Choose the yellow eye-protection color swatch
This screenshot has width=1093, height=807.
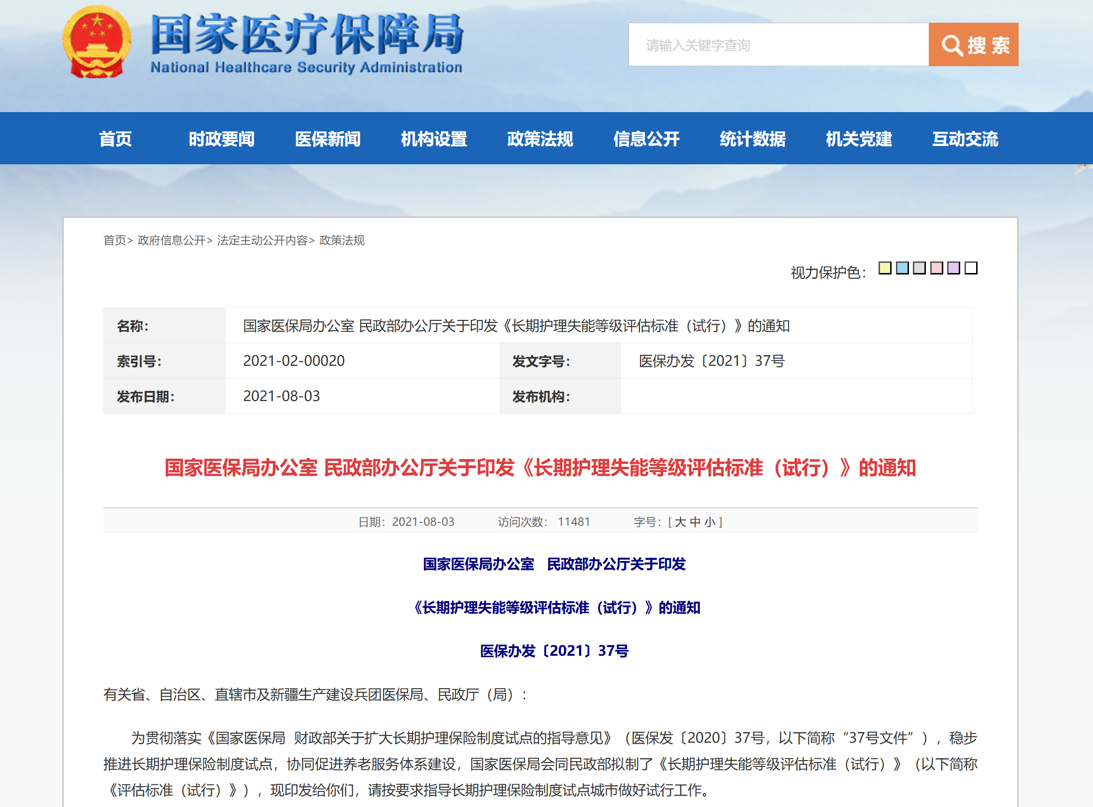click(885, 268)
